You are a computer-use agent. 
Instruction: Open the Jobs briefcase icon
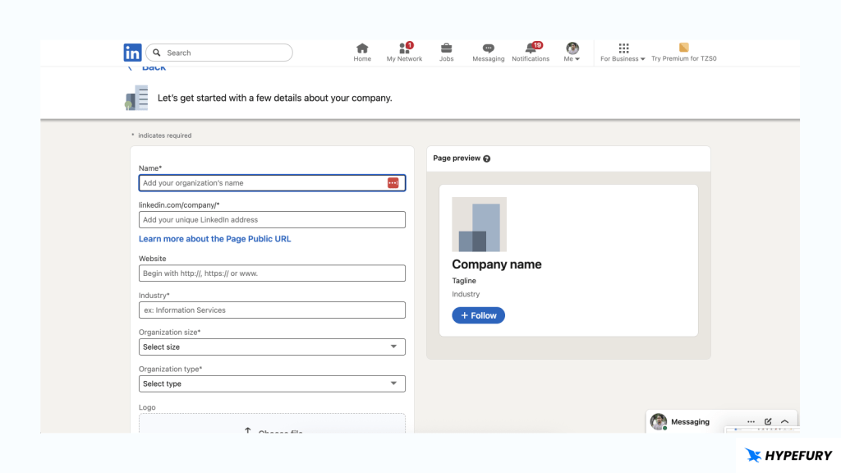[x=446, y=49]
